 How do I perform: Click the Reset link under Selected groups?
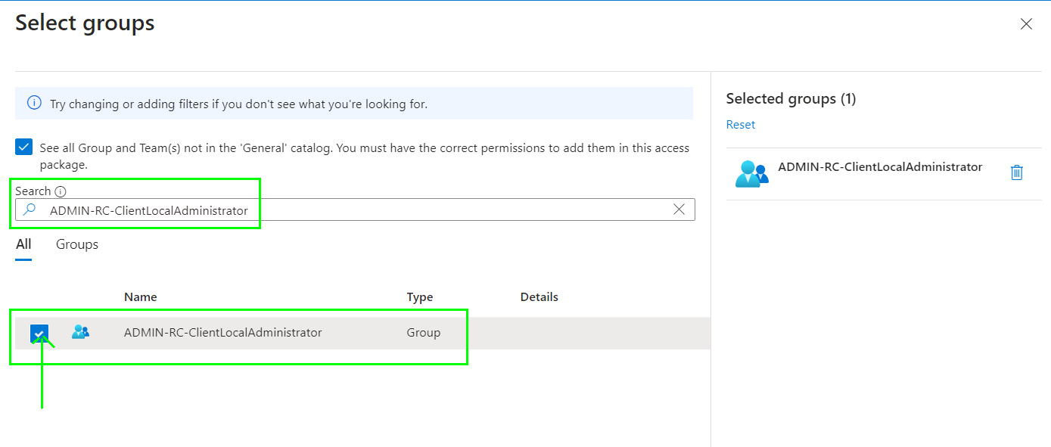pyautogui.click(x=740, y=125)
